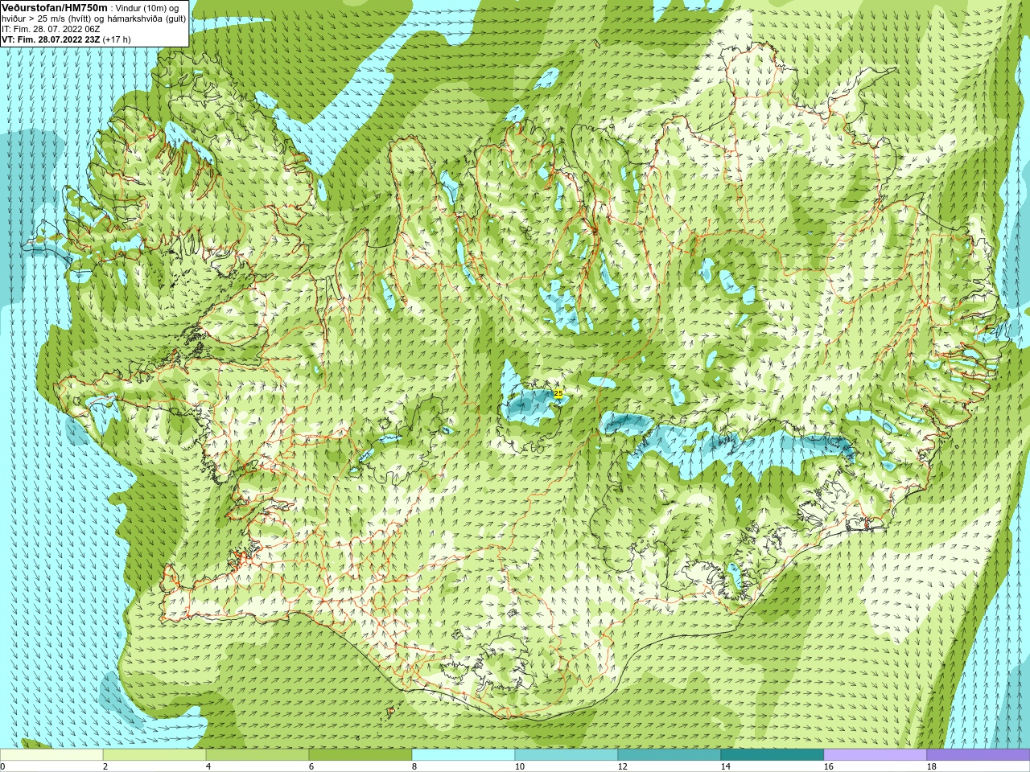Click the legend scale value 10

[x=520, y=766]
